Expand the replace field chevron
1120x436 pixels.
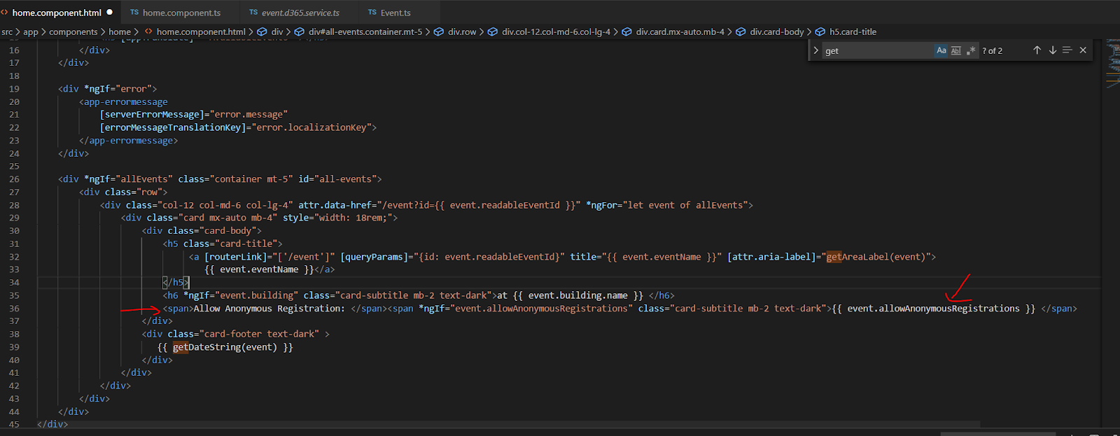click(816, 50)
